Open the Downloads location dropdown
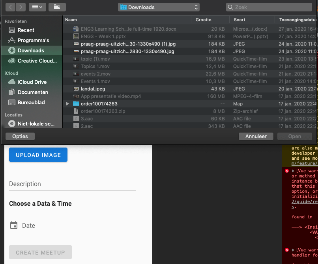The width and height of the screenshot is (318, 264). tap(159, 7)
